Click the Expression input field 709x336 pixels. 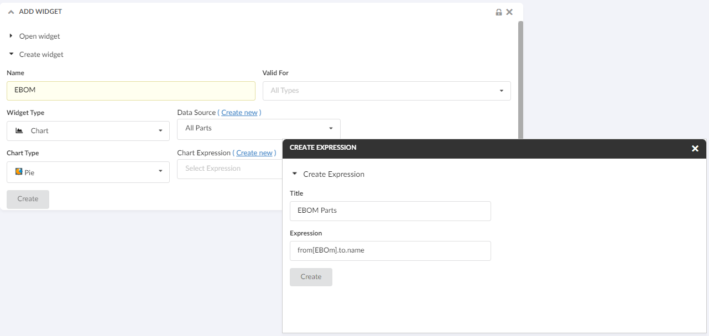(390, 250)
